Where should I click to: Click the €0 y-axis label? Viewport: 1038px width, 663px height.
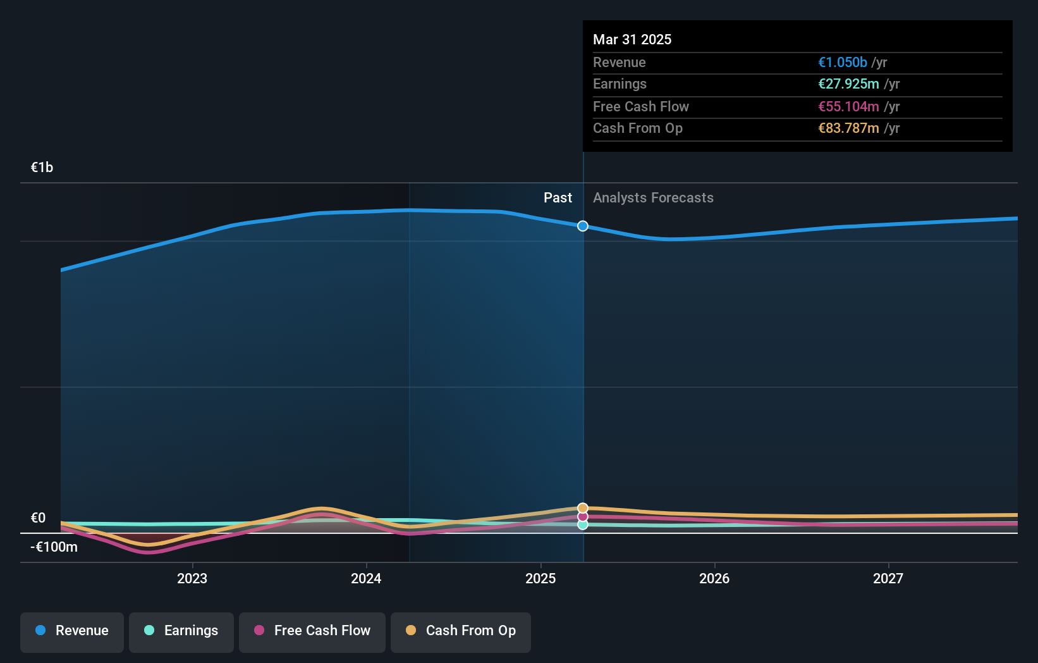(x=38, y=517)
